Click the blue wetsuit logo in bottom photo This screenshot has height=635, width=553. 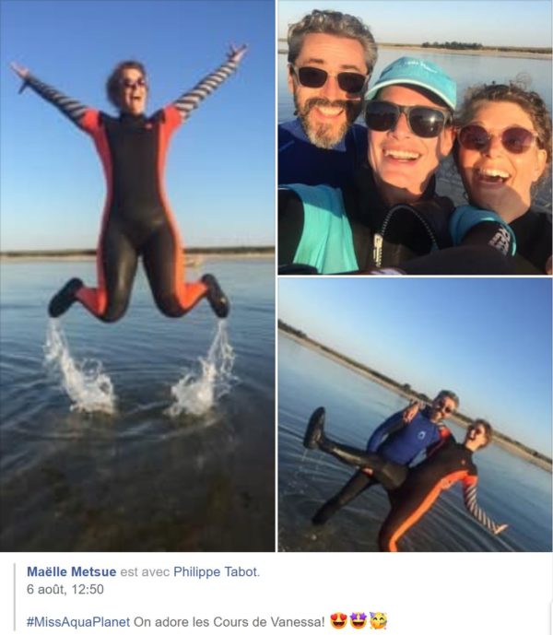[421, 435]
